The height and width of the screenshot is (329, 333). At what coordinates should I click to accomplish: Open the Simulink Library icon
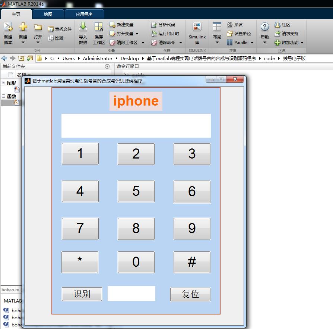(197, 27)
